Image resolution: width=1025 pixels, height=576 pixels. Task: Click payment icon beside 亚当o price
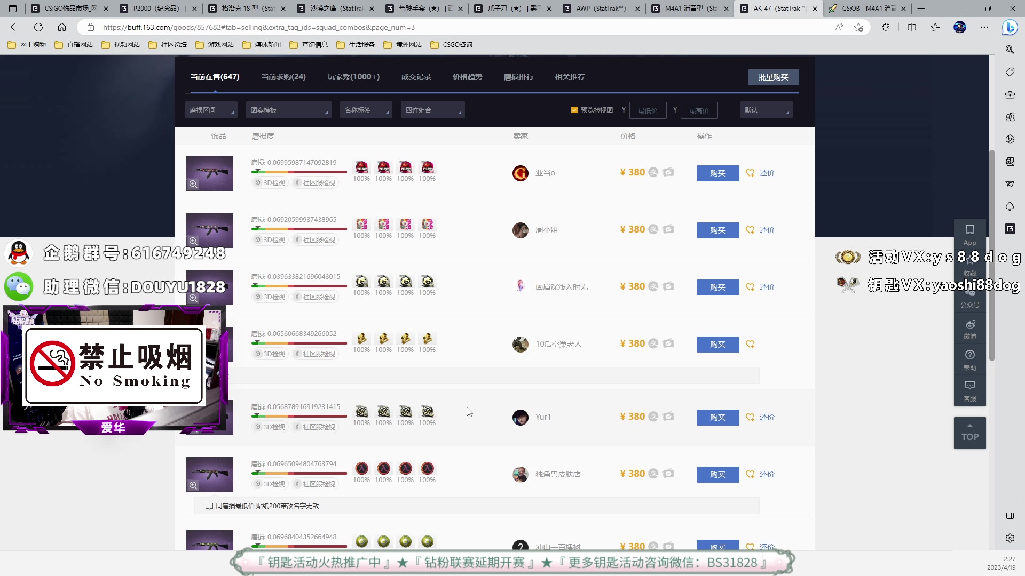pyautogui.click(x=653, y=172)
